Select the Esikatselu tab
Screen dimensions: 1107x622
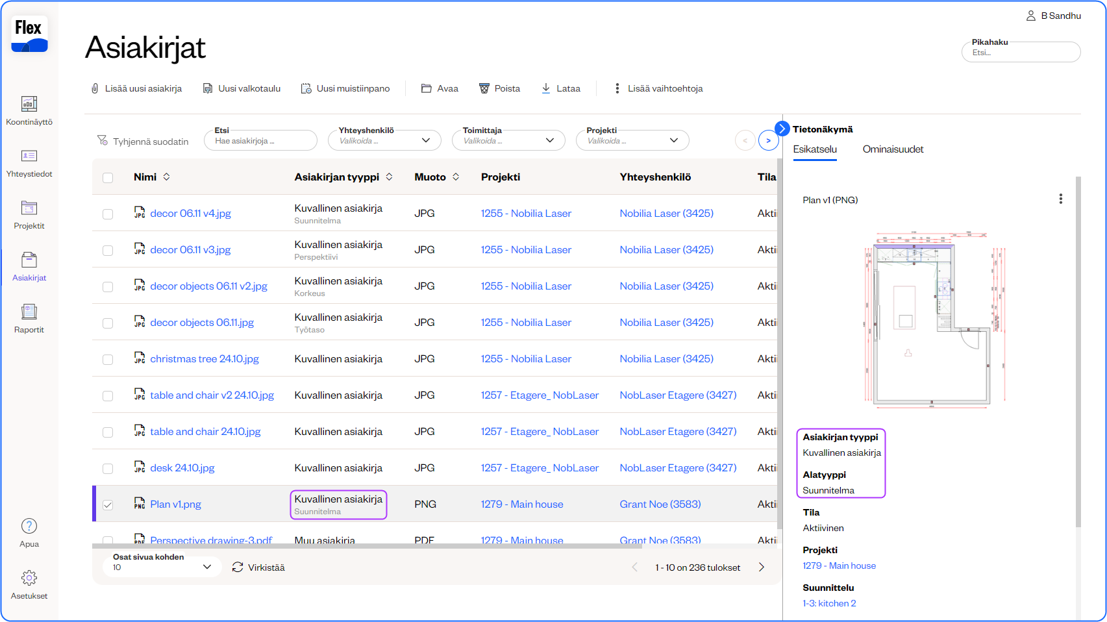click(x=815, y=149)
